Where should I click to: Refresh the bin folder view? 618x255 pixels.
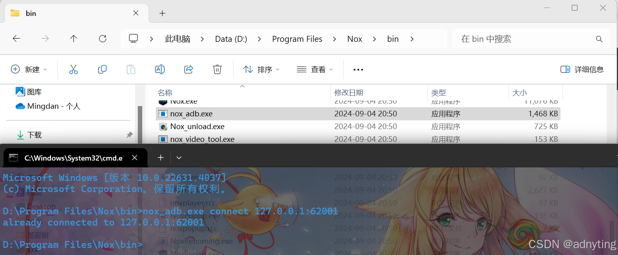(103, 39)
